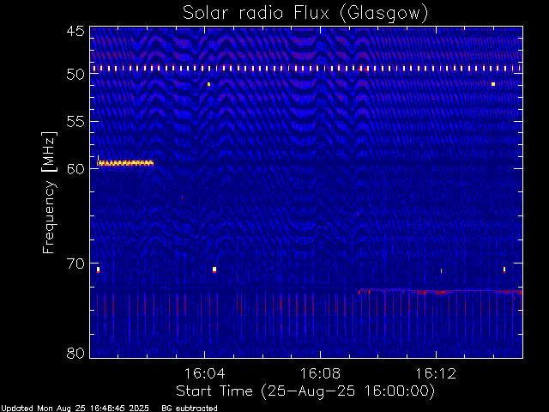This screenshot has height=412, width=549.
Task: Click the '55' frequency tick label
Action: click(x=75, y=122)
